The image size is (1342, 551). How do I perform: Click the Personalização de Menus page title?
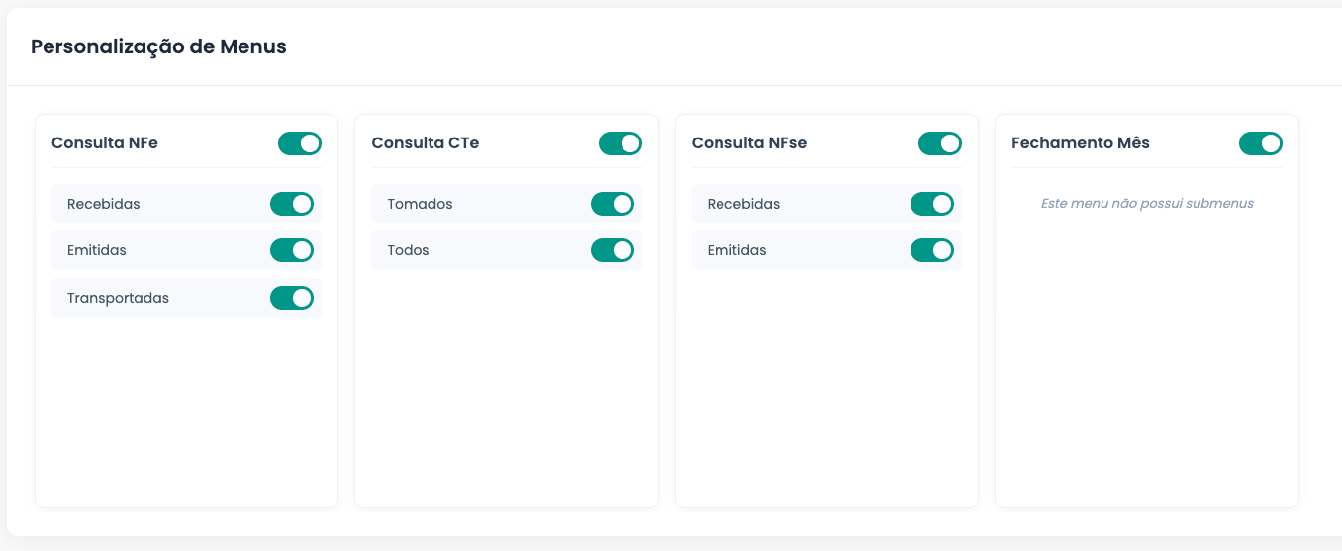click(159, 46)
